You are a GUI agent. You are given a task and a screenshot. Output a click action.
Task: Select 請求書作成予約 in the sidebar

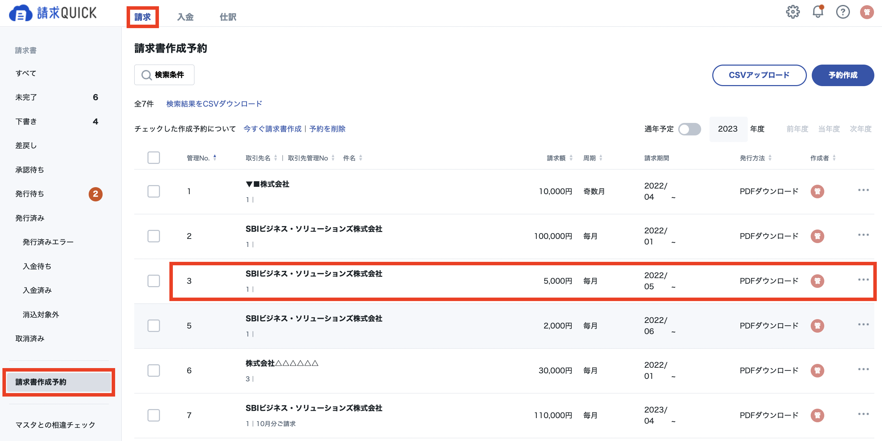point(59,382)
